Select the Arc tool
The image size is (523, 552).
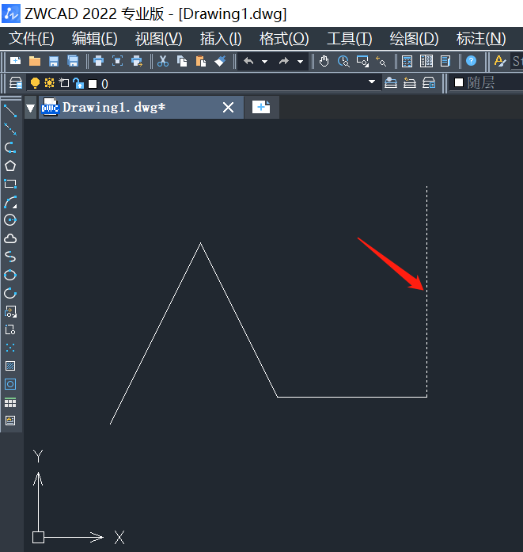[x=10, y=202]
